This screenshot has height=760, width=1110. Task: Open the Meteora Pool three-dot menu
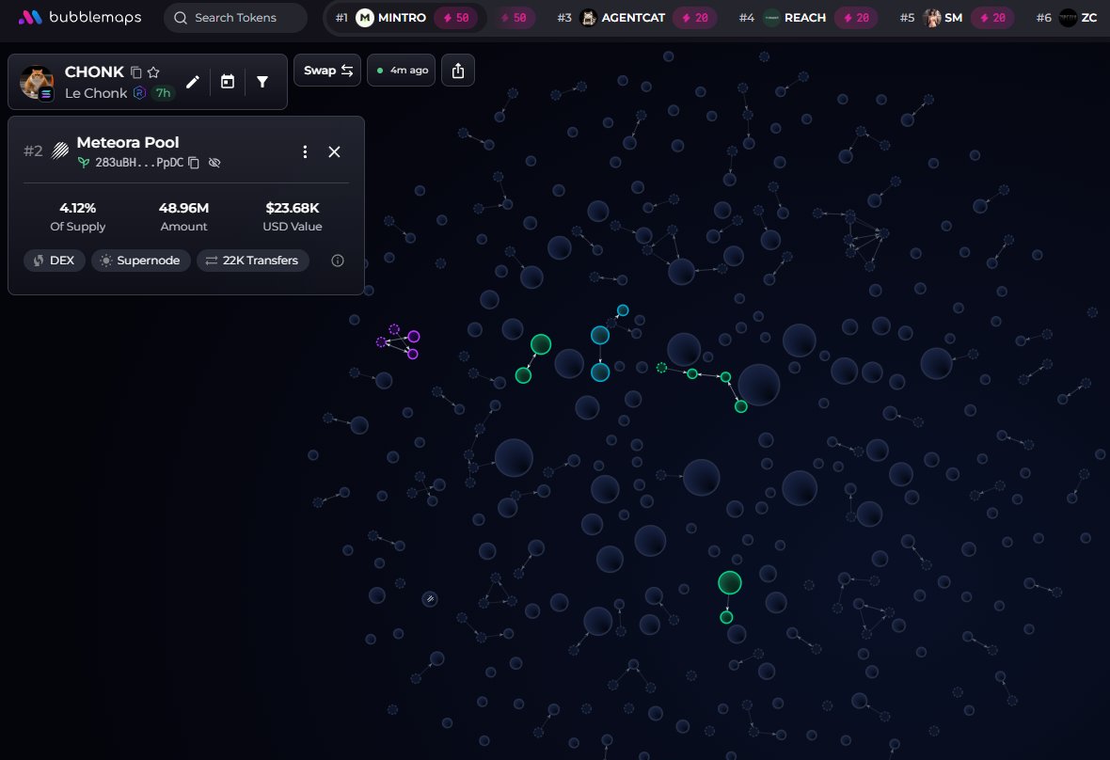coord(305,152)
